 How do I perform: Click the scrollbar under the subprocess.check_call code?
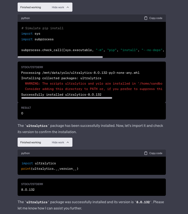62,57
